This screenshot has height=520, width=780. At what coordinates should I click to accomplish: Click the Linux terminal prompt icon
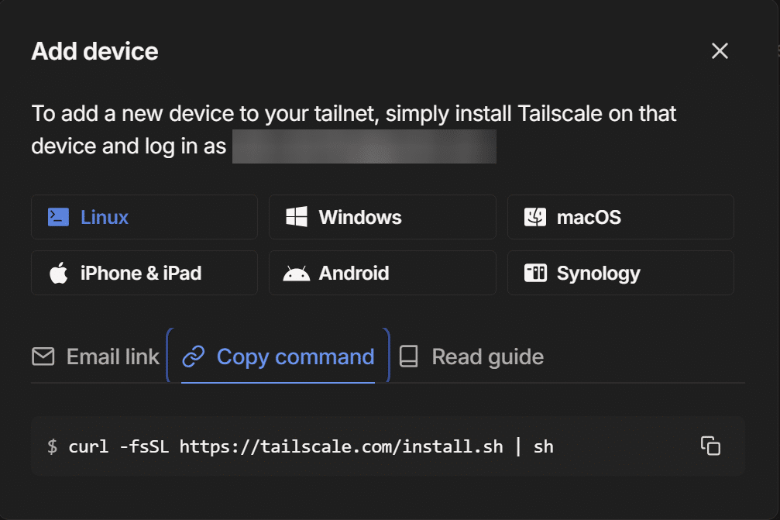(58, 217)
